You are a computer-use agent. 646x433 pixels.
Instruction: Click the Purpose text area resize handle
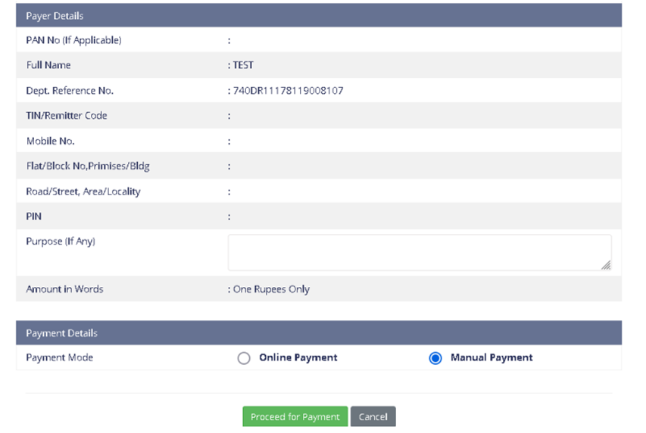coord(606,266)
